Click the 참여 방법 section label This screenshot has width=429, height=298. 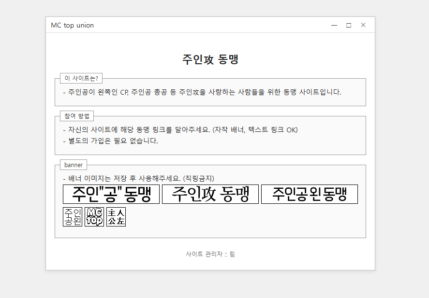pos(77,116)
